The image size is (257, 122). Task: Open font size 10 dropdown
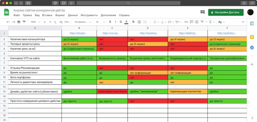point(100,22)
